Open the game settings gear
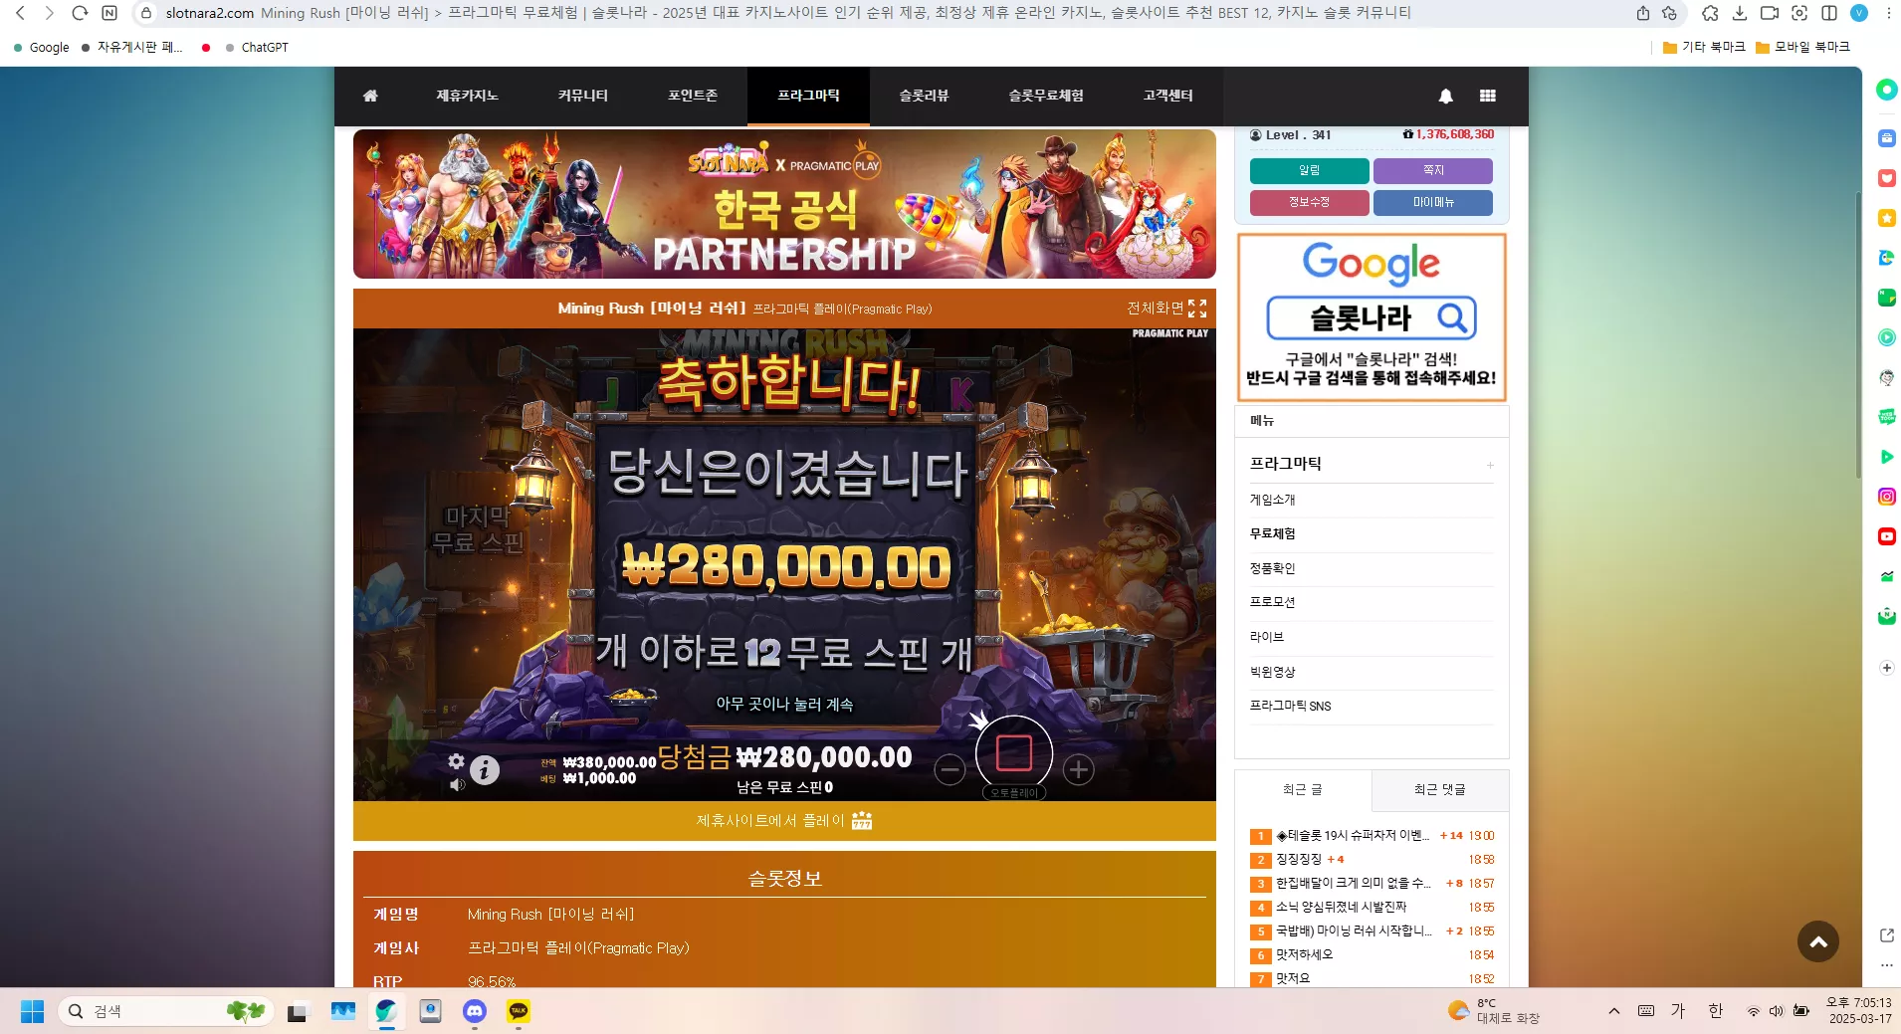The width and height of the screenshot is (1901, 1034). (x=456, y=761)
